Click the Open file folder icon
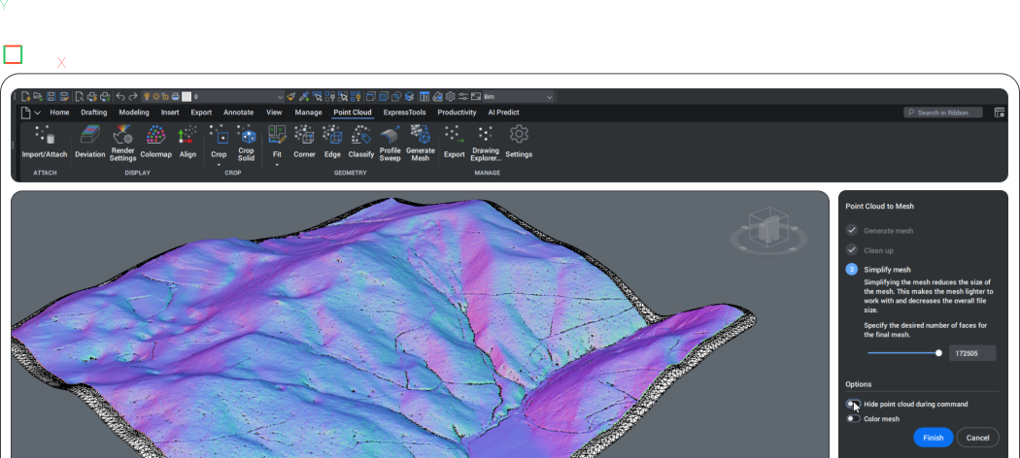 (x=38, y=97)
